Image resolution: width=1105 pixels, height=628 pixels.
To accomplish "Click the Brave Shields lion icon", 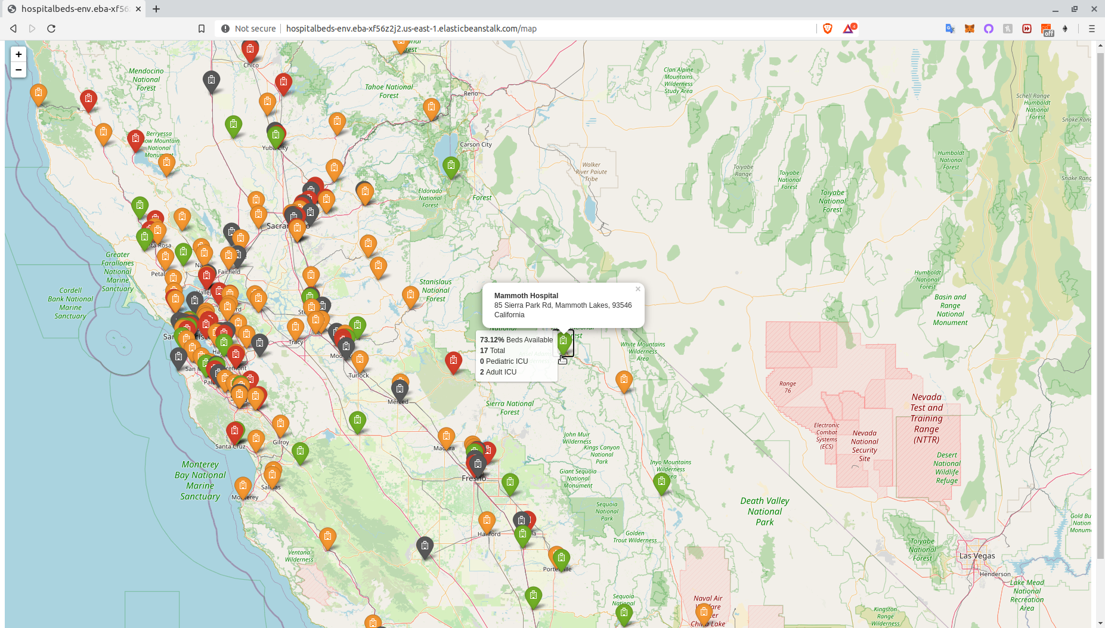I will tap(828, 28).
